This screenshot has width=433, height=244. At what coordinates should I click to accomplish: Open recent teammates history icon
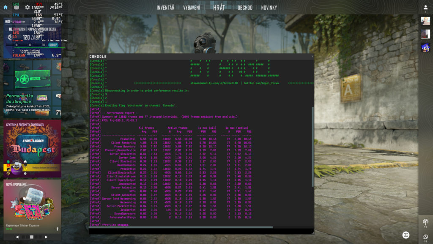[425, 237]
